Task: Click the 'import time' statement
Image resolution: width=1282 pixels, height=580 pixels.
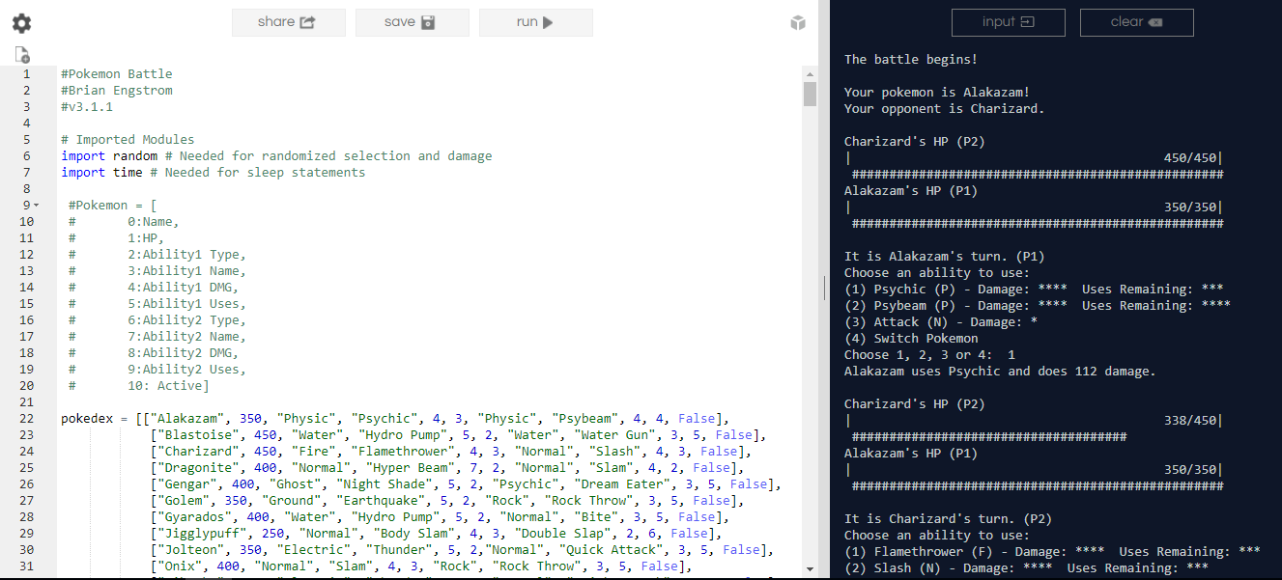Action: 101,173
